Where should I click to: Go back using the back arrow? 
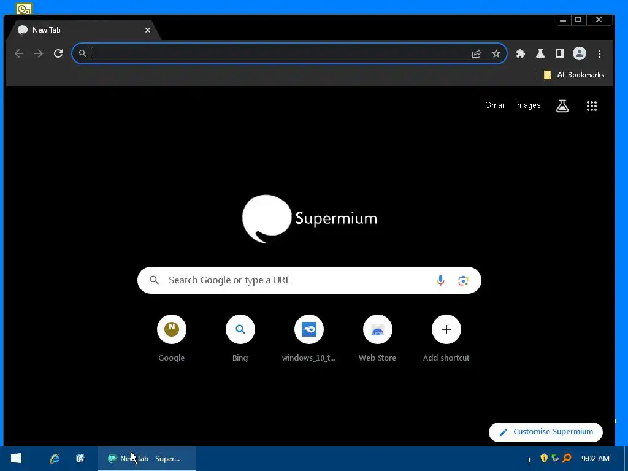tap(19, 53)
